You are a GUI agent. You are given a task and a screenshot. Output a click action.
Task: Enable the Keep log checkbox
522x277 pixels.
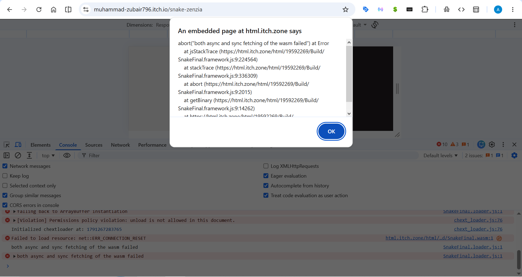pos(5,176)
